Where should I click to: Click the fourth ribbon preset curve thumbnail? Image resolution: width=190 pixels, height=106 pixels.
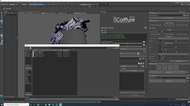pos(176,67)
